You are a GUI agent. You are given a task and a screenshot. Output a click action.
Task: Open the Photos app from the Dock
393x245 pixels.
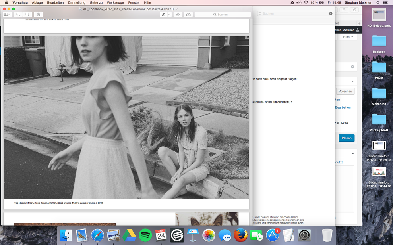209,235
